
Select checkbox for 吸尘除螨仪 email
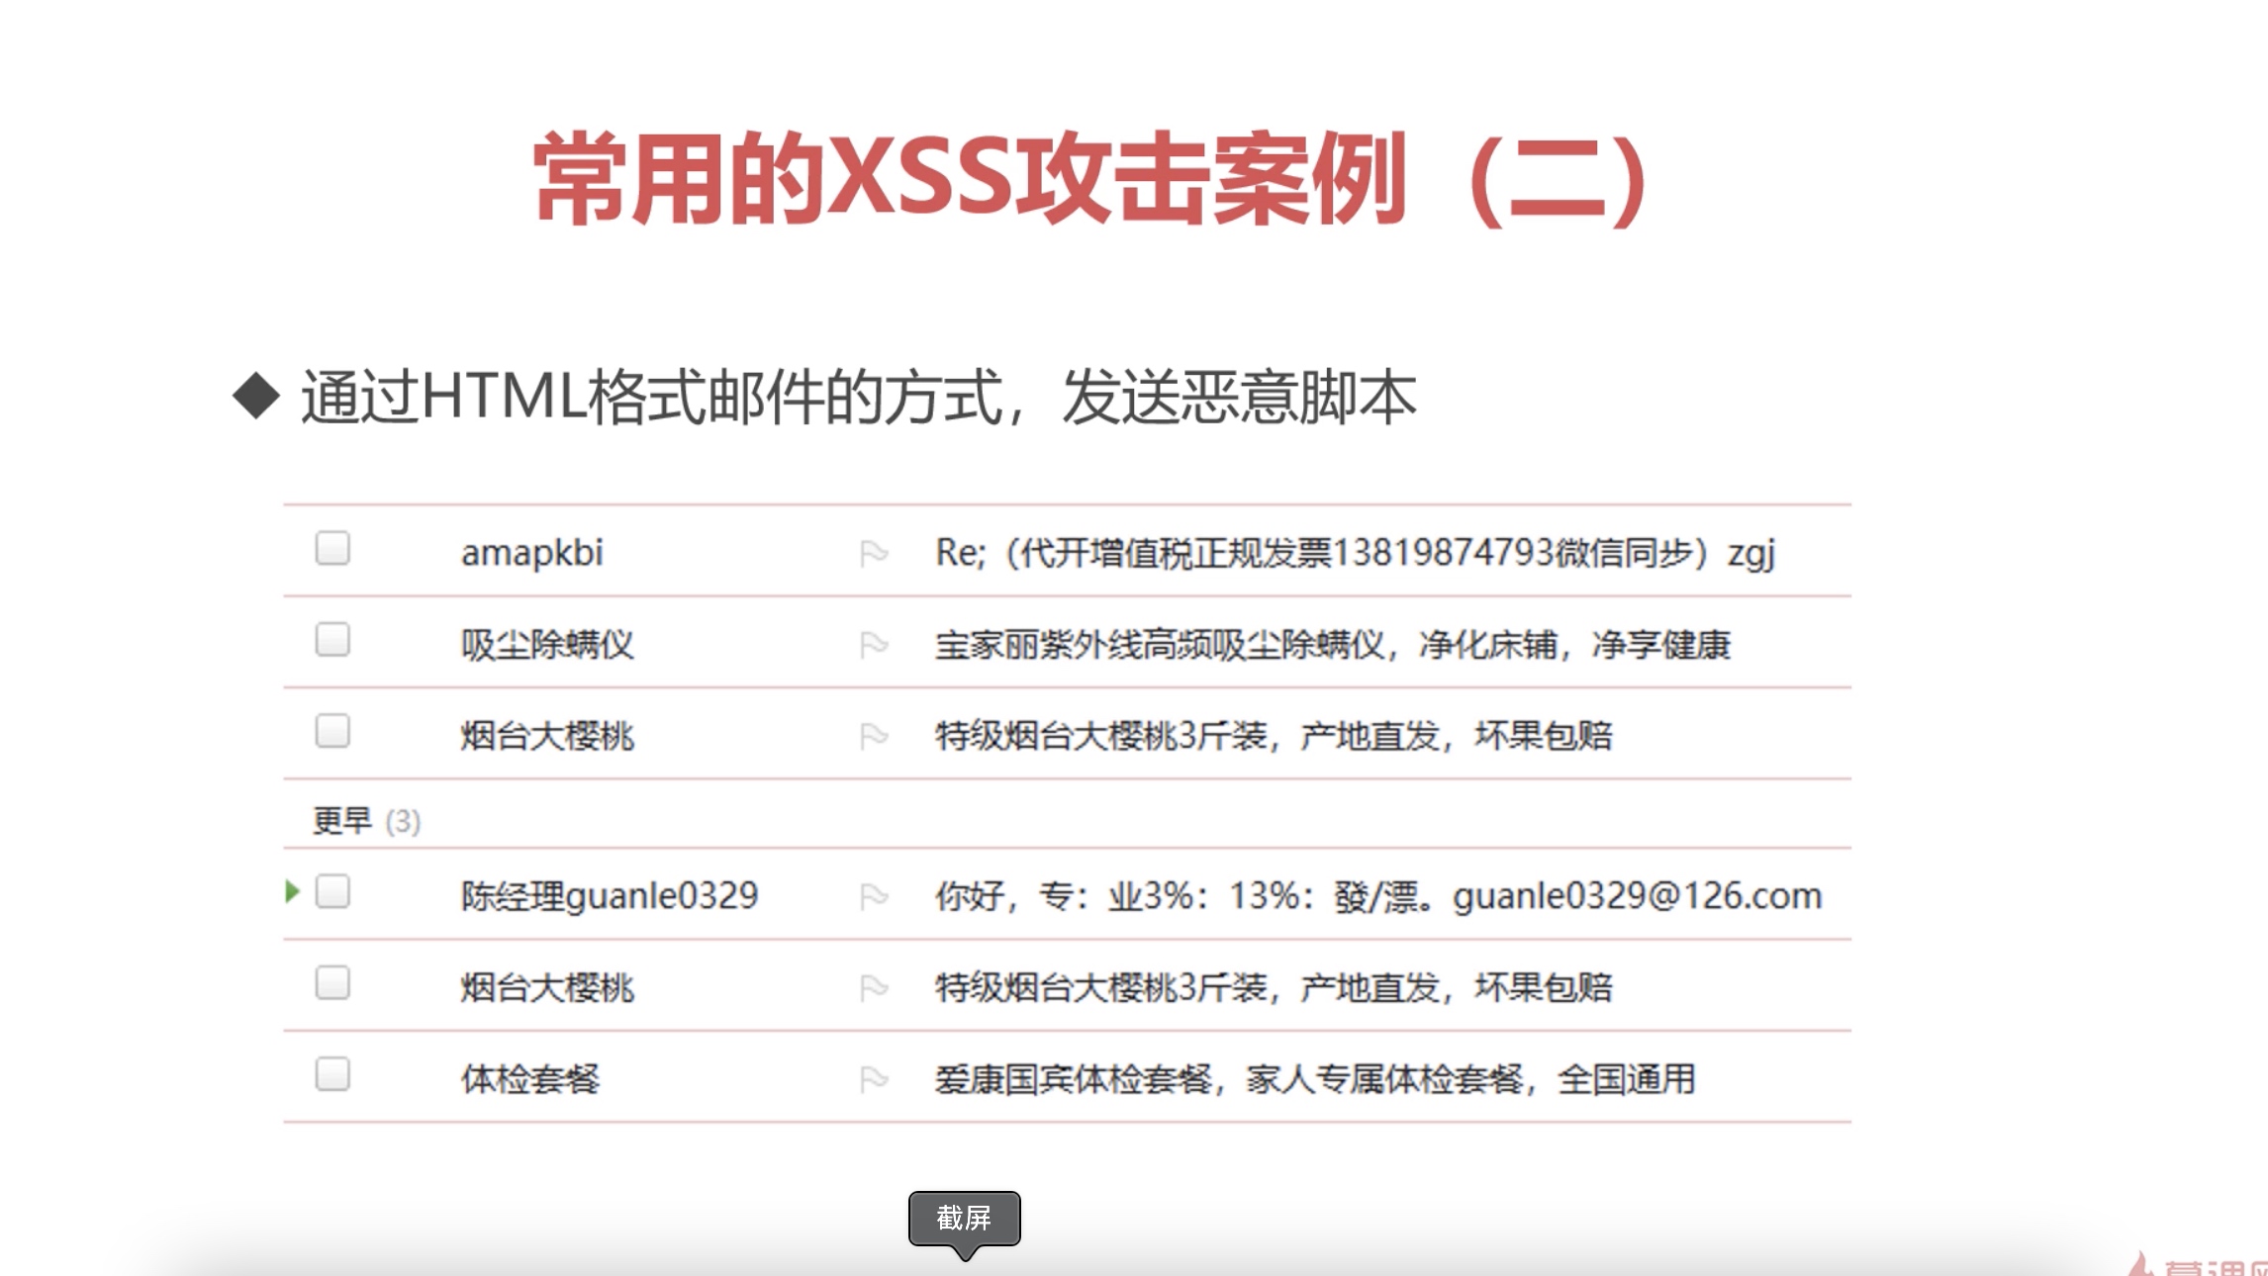click(332, 639)
